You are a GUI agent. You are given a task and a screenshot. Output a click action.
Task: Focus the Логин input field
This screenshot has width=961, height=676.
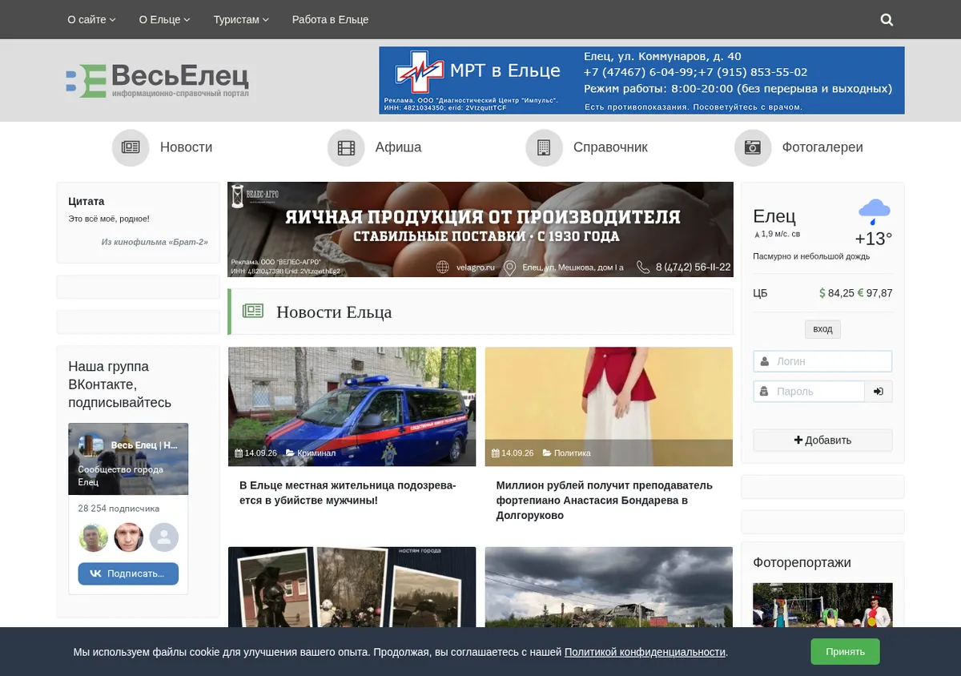click(x=822, y=361)
